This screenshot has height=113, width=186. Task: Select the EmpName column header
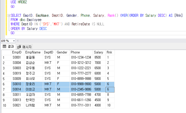pos(33,52)
